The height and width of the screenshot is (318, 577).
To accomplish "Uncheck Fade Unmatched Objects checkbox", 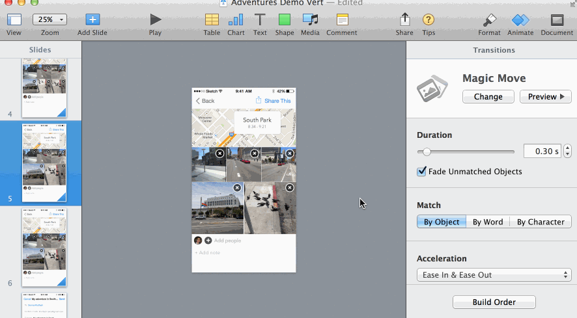I will click(422, 172).
